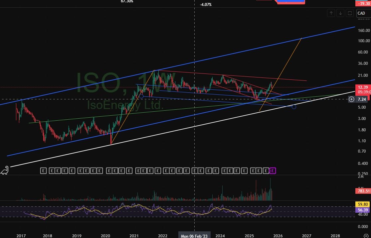Click the 3.00 price axis level

(362, 119)
